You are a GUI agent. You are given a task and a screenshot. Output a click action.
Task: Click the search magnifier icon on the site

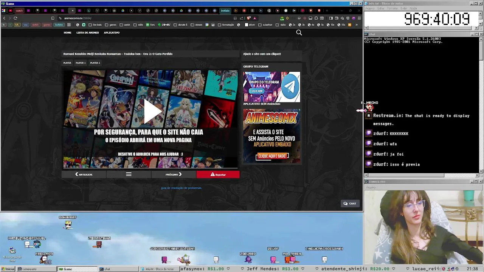tap(299, 32)
